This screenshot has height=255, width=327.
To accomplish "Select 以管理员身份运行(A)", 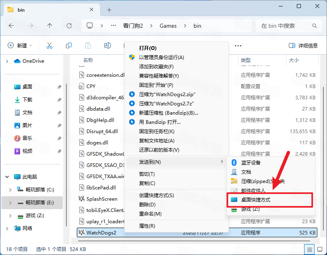I will click(161, 58).
